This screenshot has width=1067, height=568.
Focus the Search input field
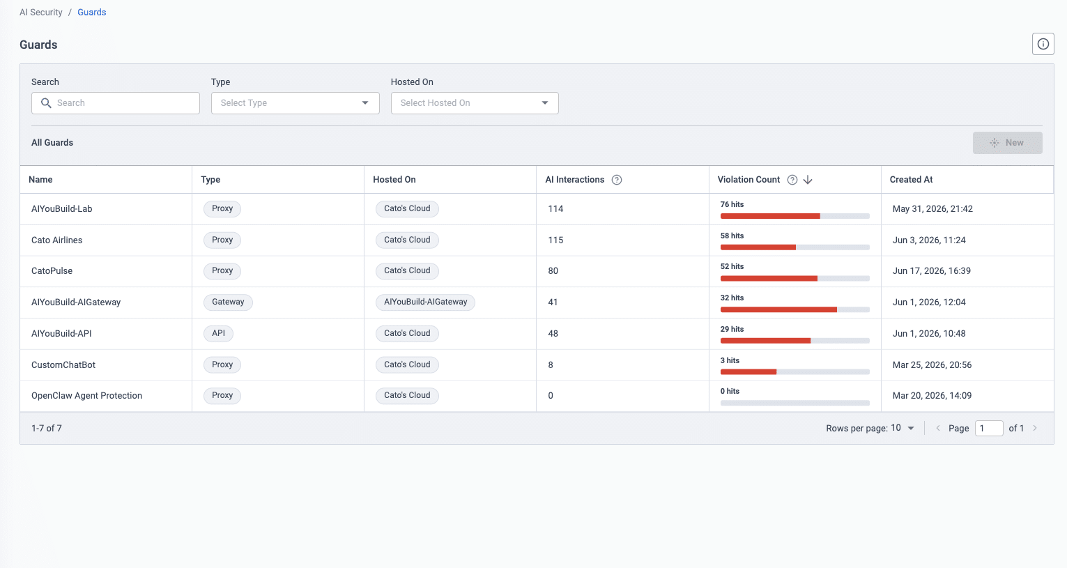point(116,103)
